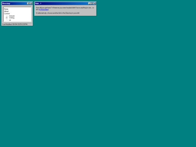Maximize the Huh...? window
The height and width of the screenshot is (147, 196).
[x=92, y=4]
